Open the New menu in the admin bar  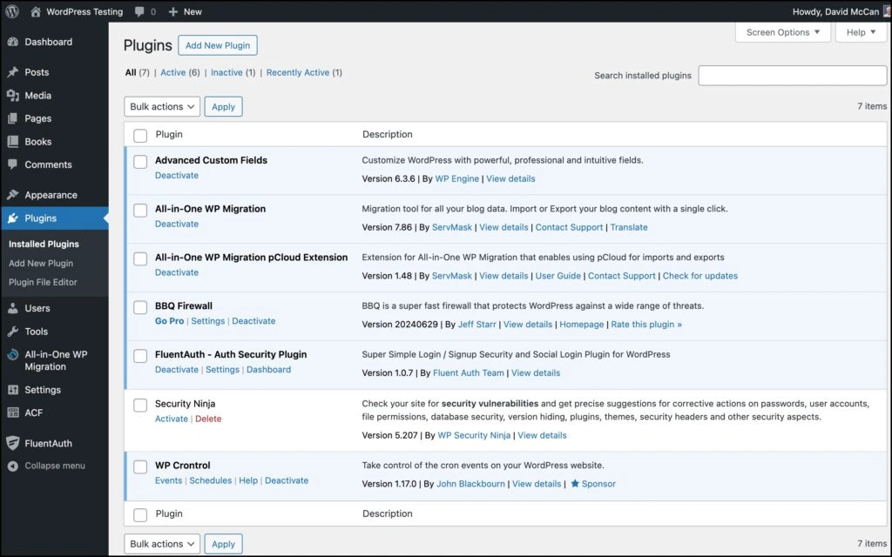click(184, 11)
